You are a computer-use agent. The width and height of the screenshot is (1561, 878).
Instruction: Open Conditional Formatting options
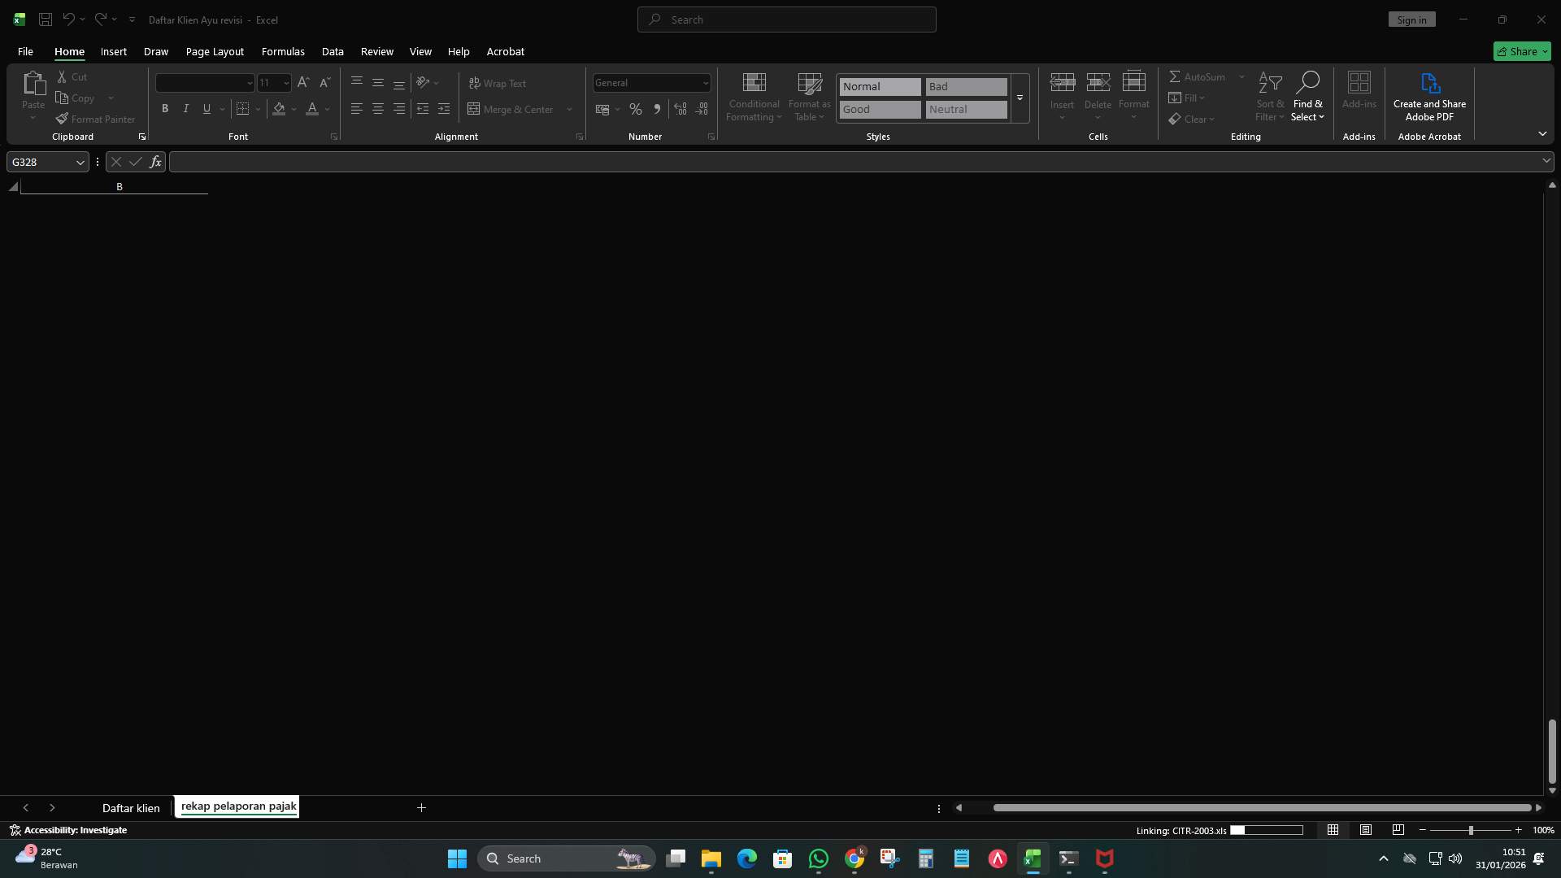tap(754, 97)
